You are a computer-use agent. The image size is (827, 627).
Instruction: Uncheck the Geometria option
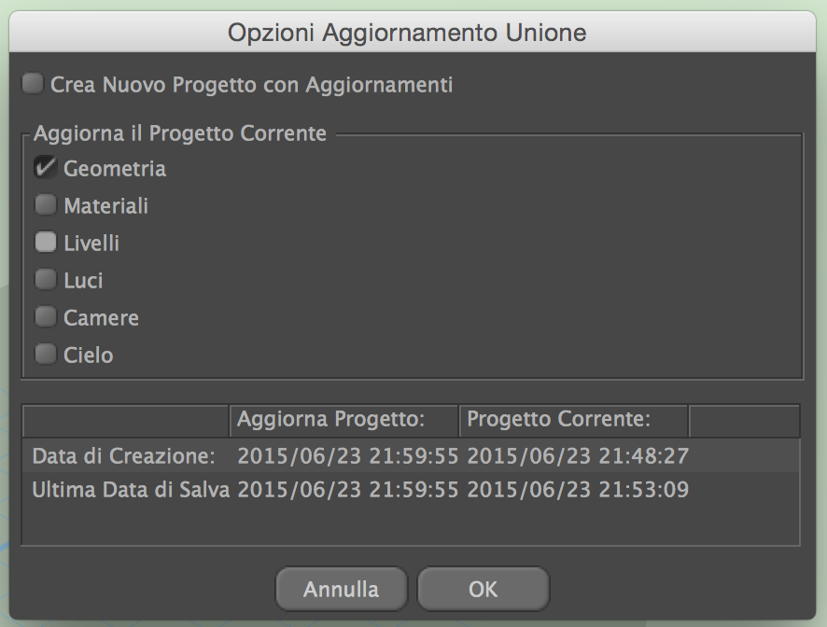tap(46, 168)
